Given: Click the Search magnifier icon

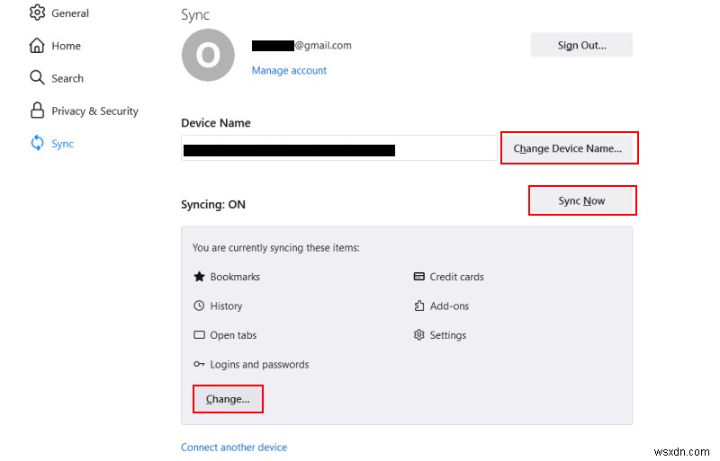Looking at the screenshot, I should 37,78.
